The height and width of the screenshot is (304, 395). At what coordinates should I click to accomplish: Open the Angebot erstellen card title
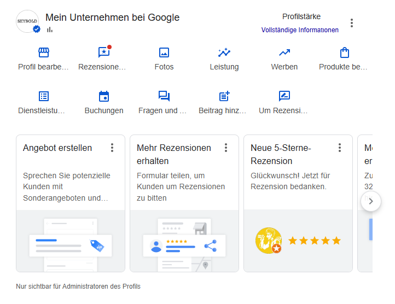(57, 148)
